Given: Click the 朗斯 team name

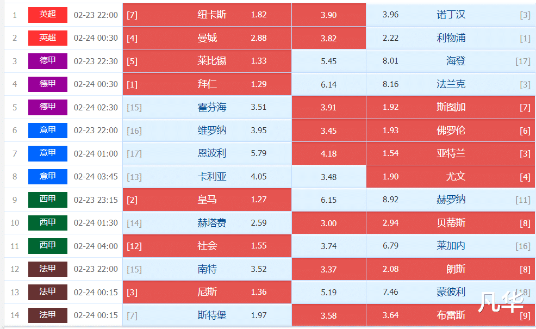Looking at the screenshot, I should click(456, 269).
